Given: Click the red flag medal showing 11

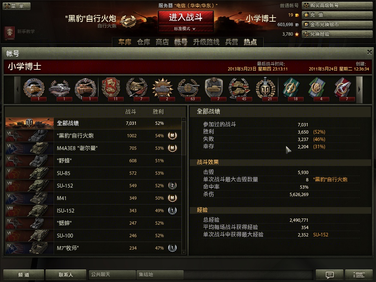Looking at the screenshot, I should (111, 89).
